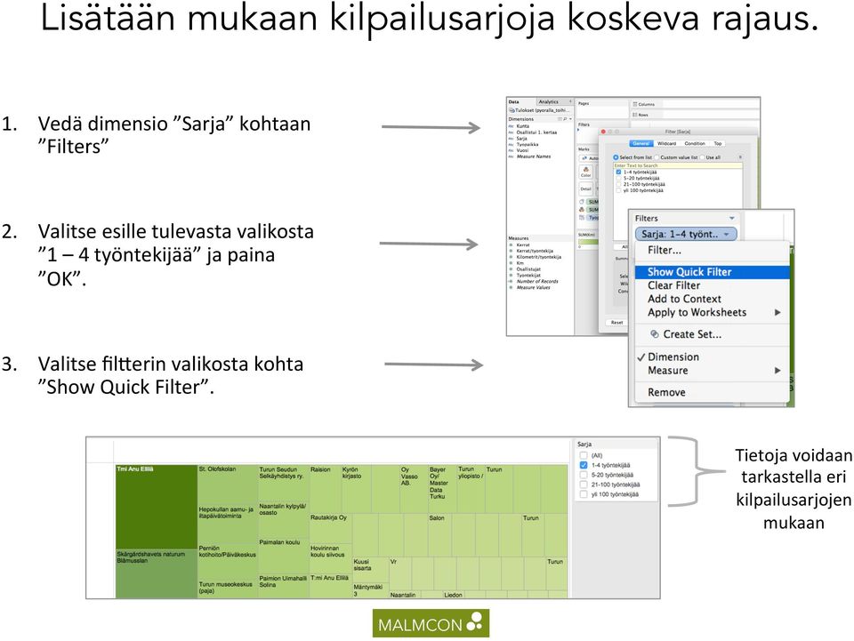Image resolution: width=854 pixels, height=641 pixels.
Task: Open the Filters shelf dropdown arrow
Action: pos(732,218)
